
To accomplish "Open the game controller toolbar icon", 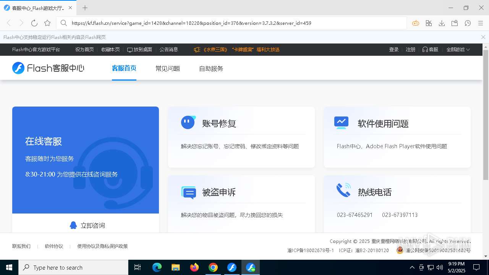I will (416, 23).
